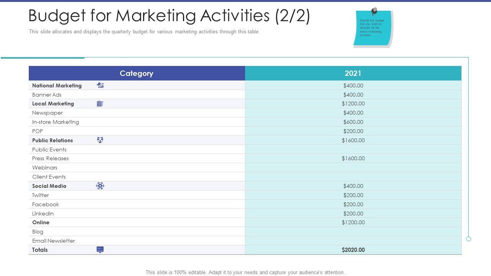This screenshot has height=276, width=491.
Task: Click the editable footer note text
Action: 245,272
